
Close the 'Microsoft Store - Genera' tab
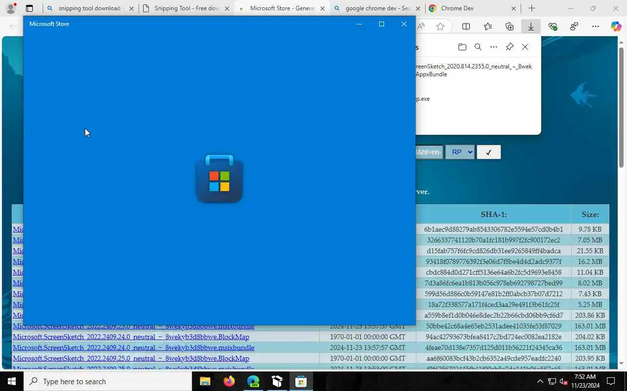click(322, 8)
